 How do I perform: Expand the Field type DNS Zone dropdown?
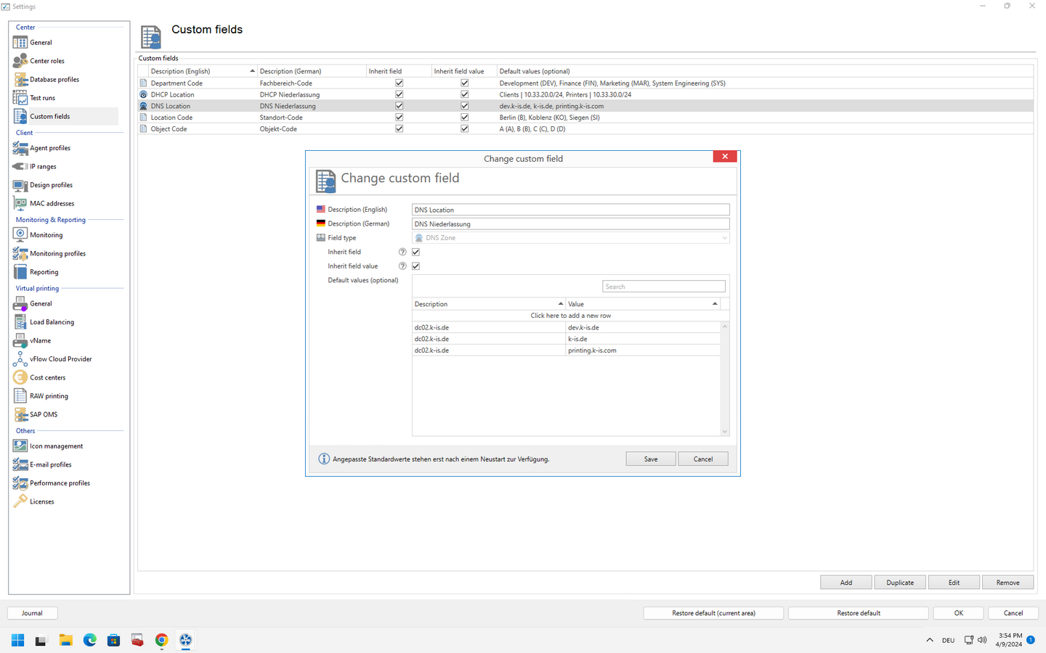click(x=724, y=238)
